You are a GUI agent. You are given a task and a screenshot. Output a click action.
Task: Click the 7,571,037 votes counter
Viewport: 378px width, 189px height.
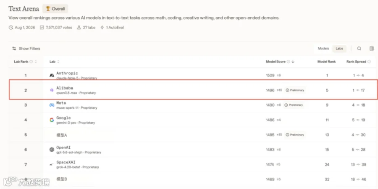point(59,28)
